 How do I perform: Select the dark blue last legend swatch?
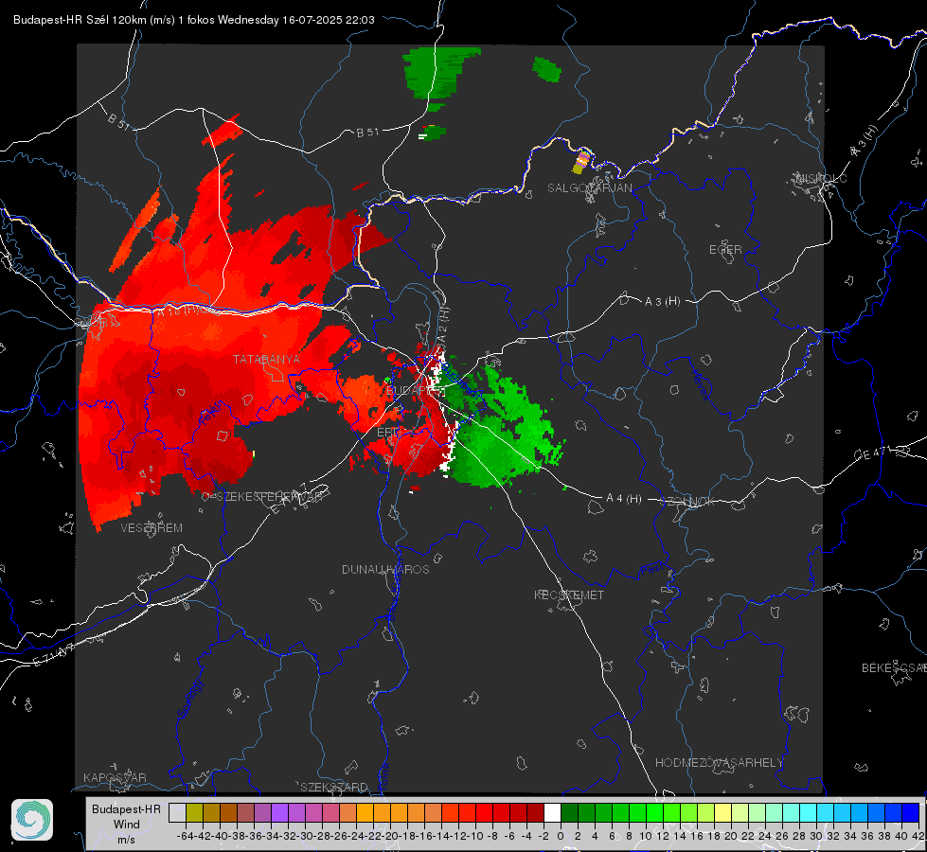911,812
